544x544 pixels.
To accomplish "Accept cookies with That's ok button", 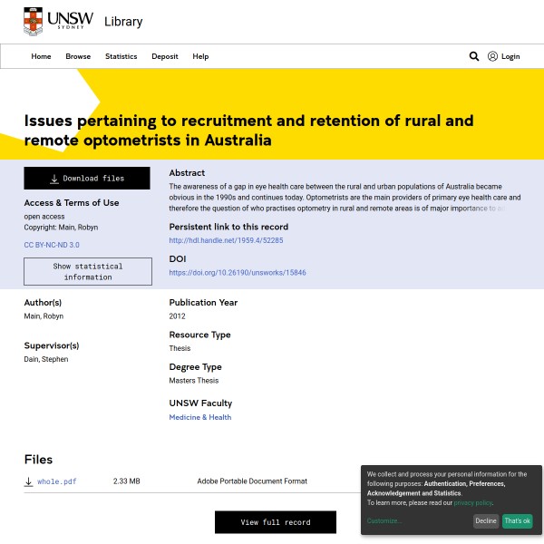I will [x=518, y=521].
